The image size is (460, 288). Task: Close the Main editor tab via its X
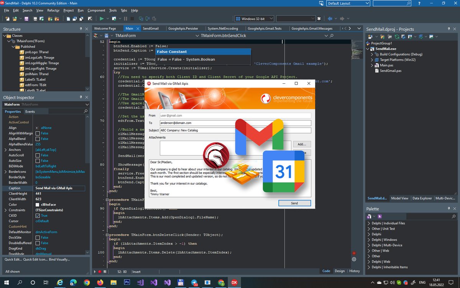point(138,28)
